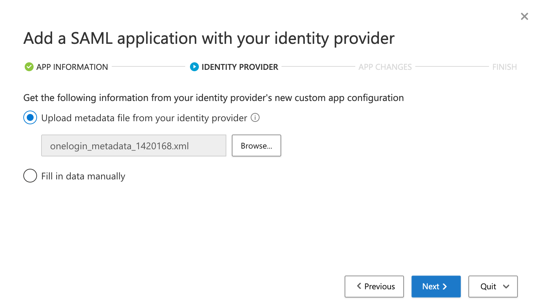Go back with the Previous button text
537x304 pixels.
(x=380, y=287)
